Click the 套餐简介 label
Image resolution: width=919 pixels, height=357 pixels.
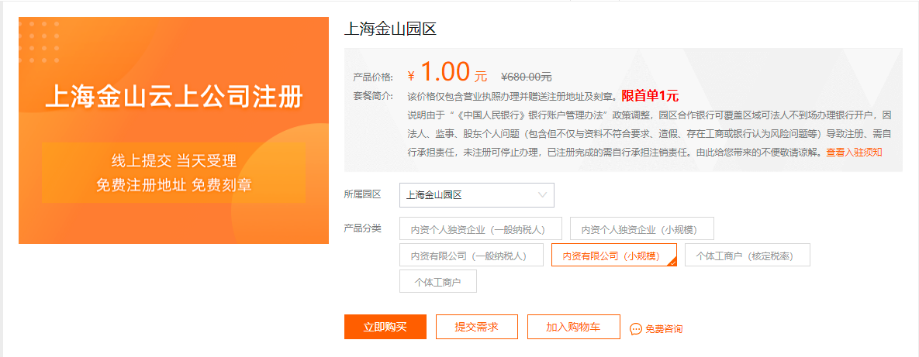pyautogui.click(x=373, y=96)
